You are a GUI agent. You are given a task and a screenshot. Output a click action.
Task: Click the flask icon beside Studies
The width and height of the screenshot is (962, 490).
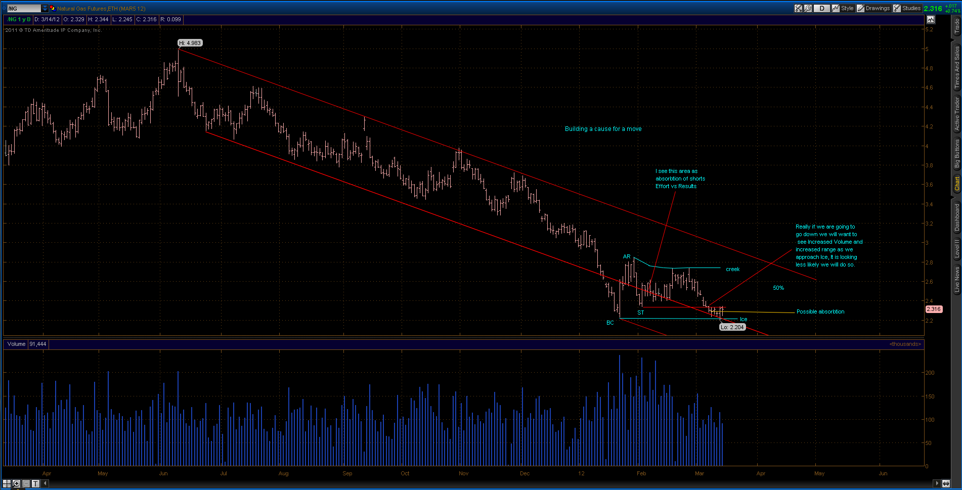[897, 8]
